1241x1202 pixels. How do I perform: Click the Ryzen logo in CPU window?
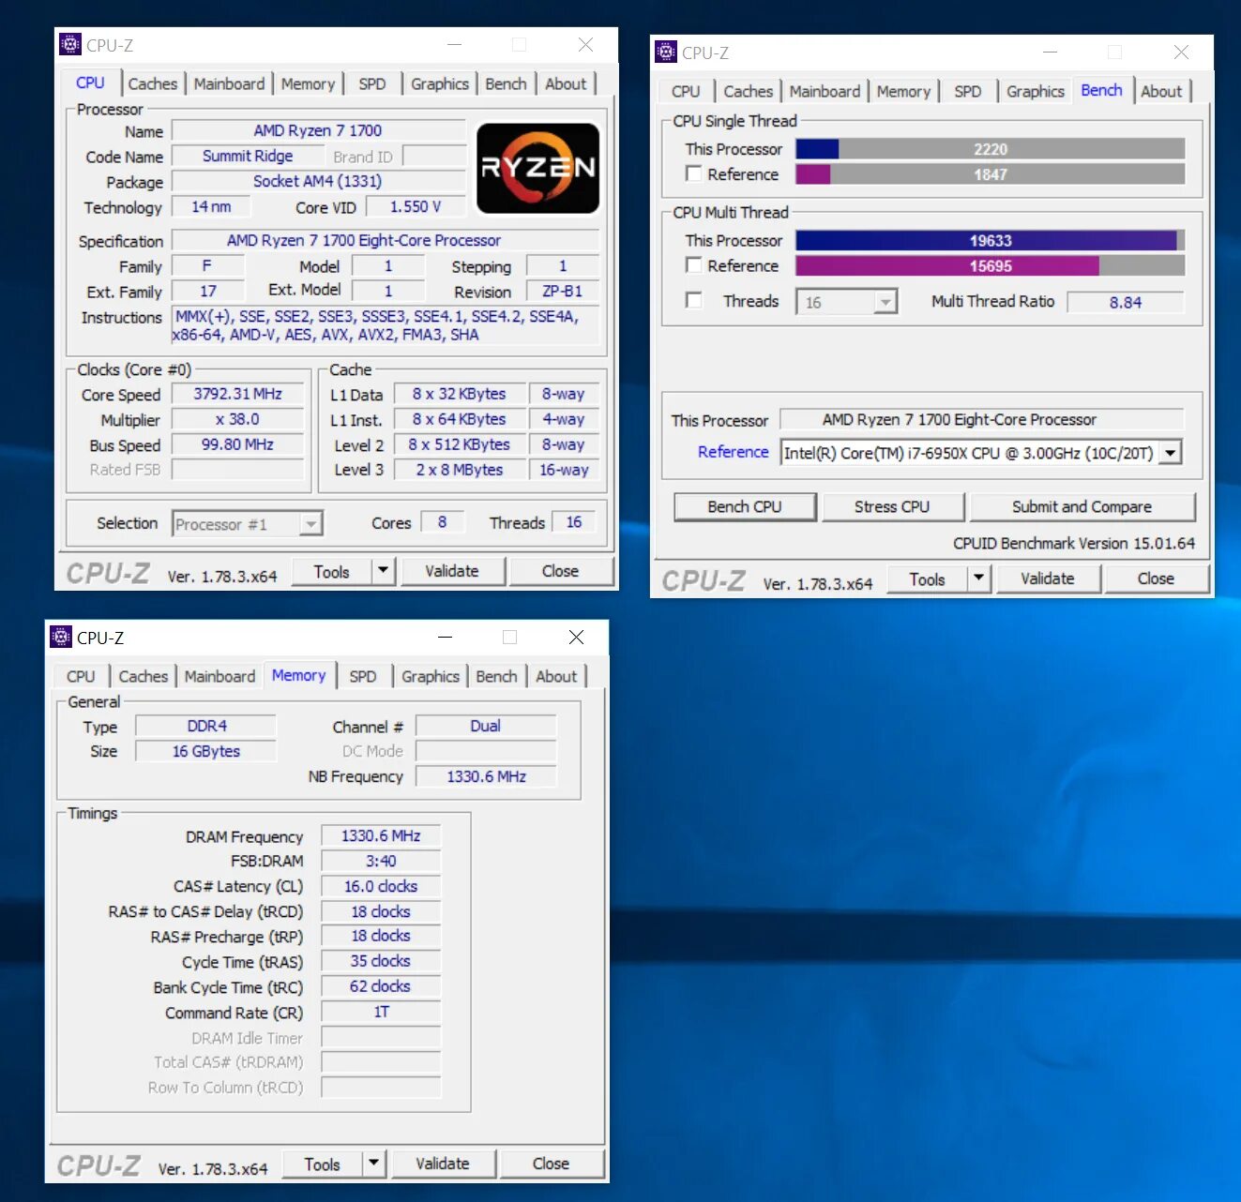point(537,168)
